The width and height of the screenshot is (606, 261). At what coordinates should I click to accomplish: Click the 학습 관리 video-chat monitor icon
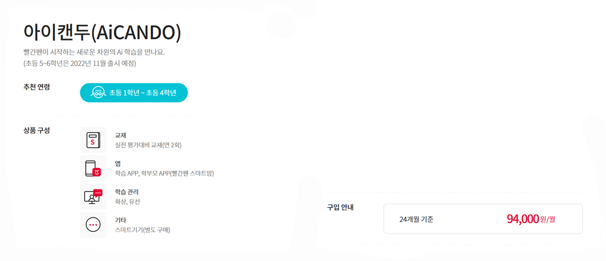point(93,197)
